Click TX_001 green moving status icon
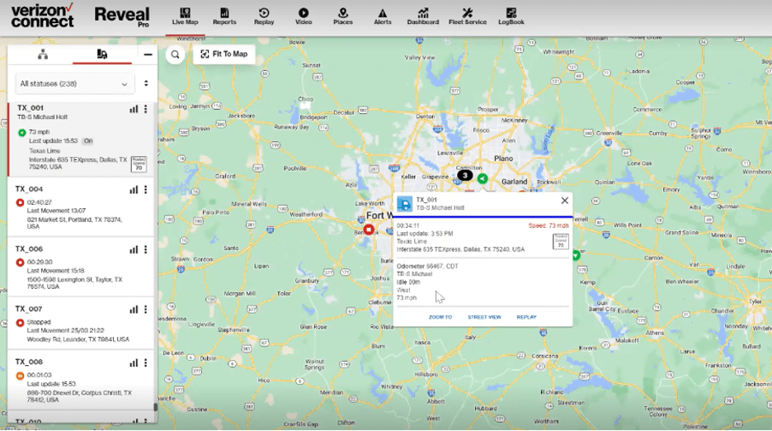The width and height of the screenshot is (772, 431). (x=21, y=133)
